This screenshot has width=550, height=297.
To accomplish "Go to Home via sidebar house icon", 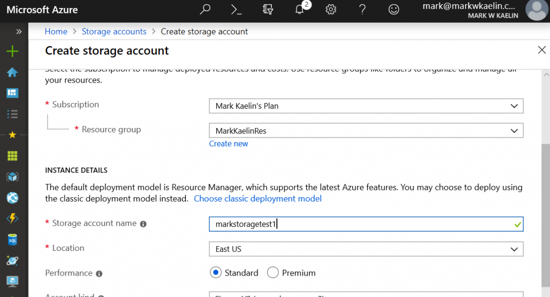I will pyautogui.click(x=12, y=72).
